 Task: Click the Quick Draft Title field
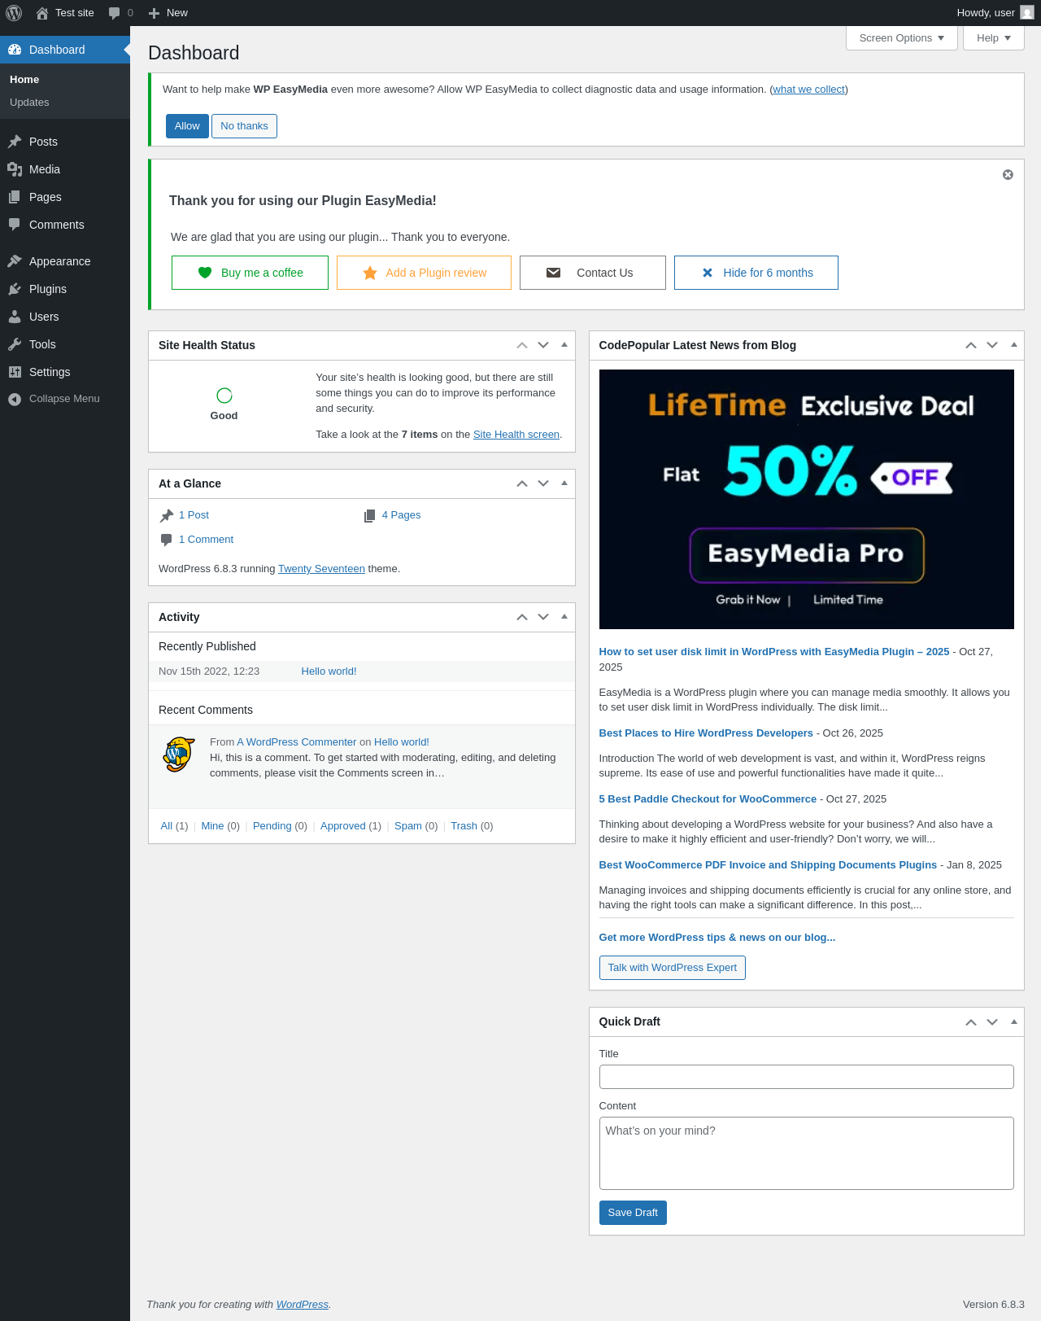(806, 1077)
